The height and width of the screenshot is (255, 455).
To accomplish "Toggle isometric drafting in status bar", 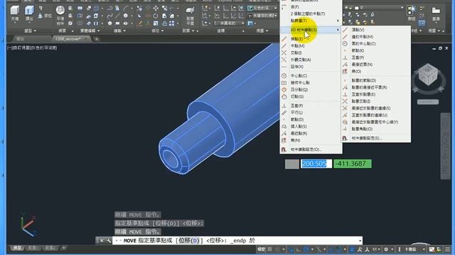I will [319, 249].
